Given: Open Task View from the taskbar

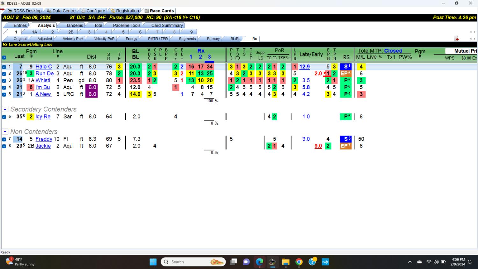Looking at the screenshot, I should pyautogui.click(x=234, y=262).
